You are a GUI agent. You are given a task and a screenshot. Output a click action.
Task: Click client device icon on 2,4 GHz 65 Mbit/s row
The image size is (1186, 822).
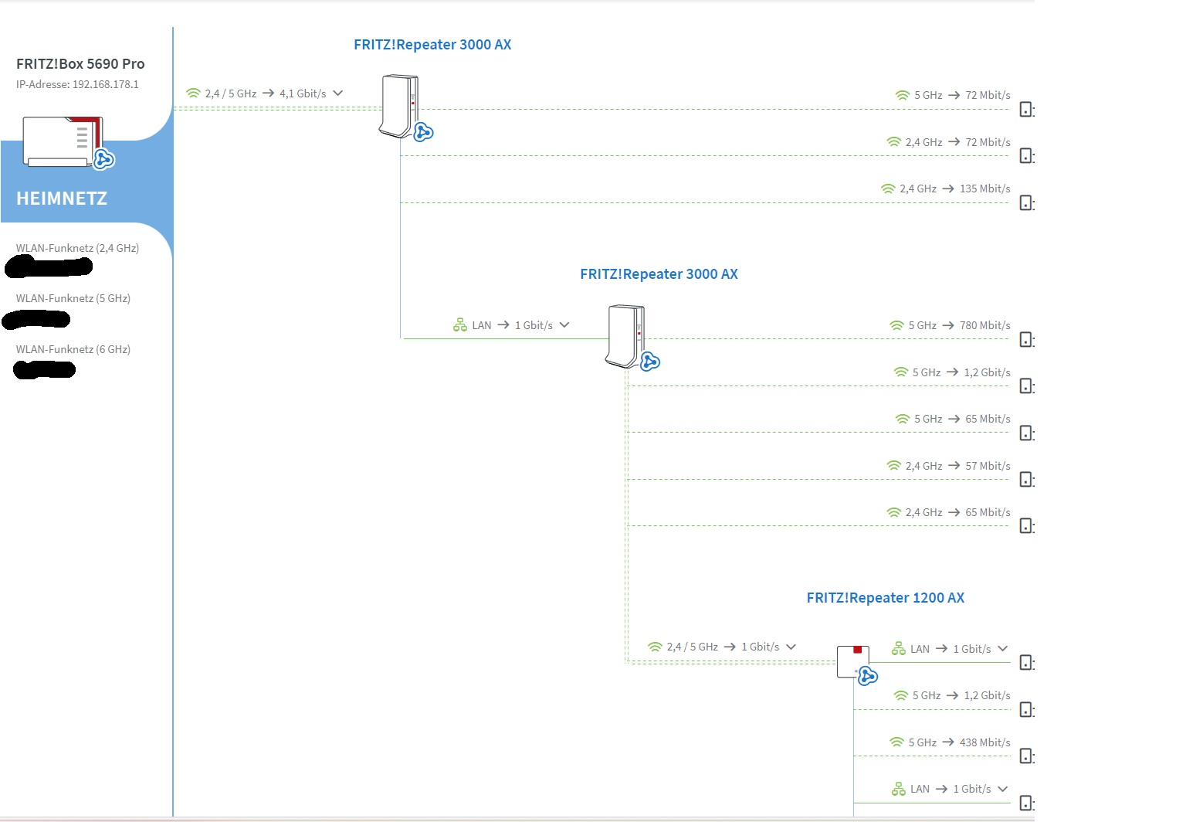coord(1026,526)
